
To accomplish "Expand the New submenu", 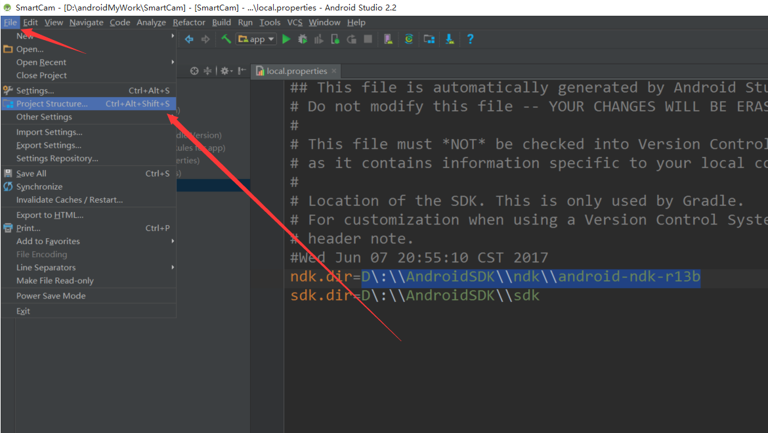I will click(x=89, y=35).
